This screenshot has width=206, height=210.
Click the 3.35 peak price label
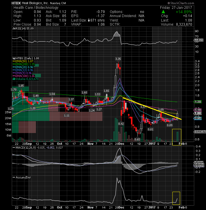coord(118,59)
